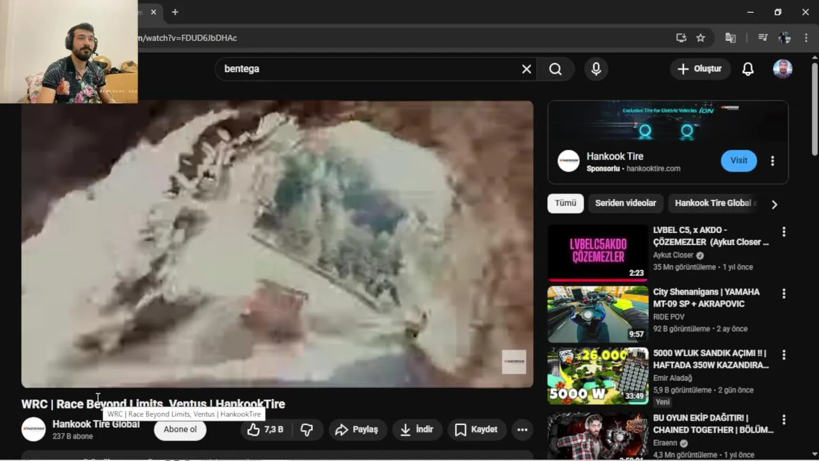This screenshot has height=461, width=819.
Task: Open the RIDE POV channel name
Action: pos(669,316)
